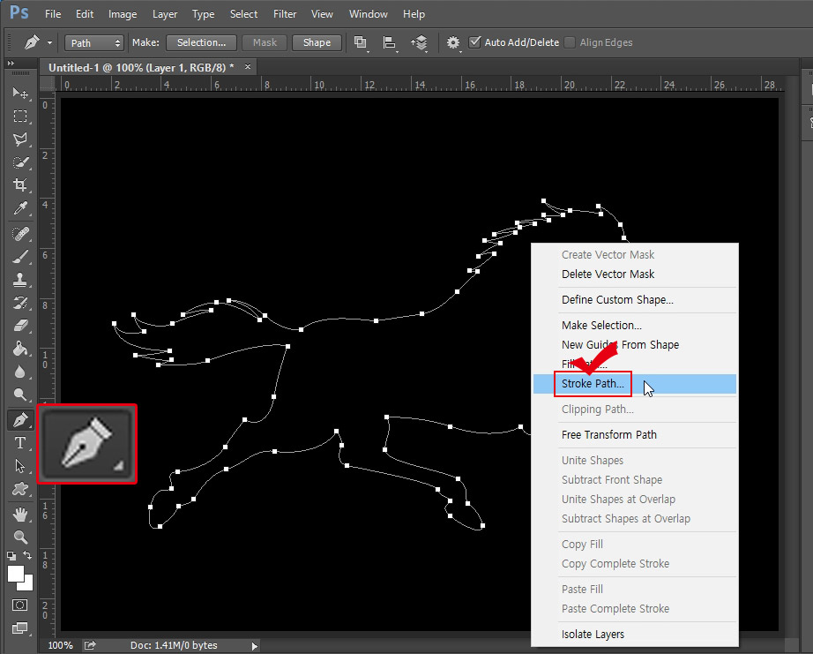Choose Define Custom Shape... menu entry
The width and height of the screenshot is (813, 654).
635,299
